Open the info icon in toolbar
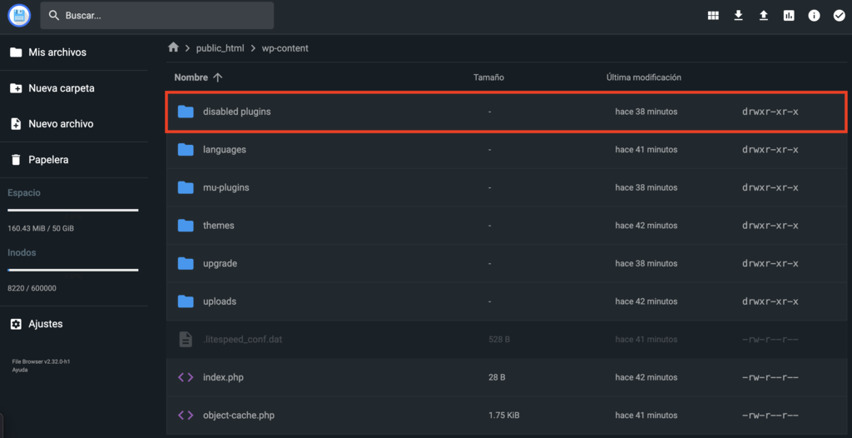This screenshot has height=438, width=852. point(814,16)
